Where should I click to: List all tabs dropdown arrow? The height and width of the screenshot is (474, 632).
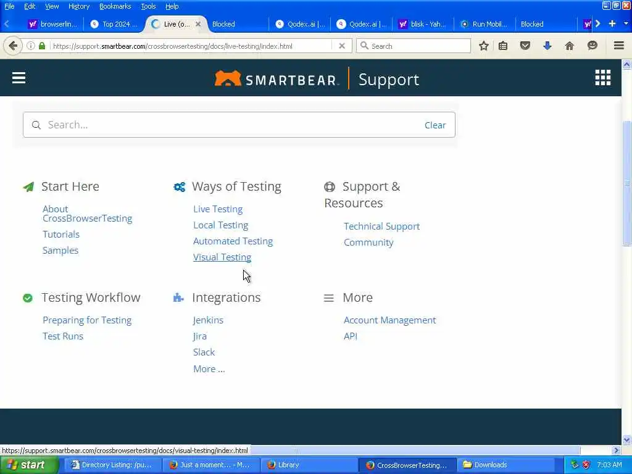pos(626,24)
